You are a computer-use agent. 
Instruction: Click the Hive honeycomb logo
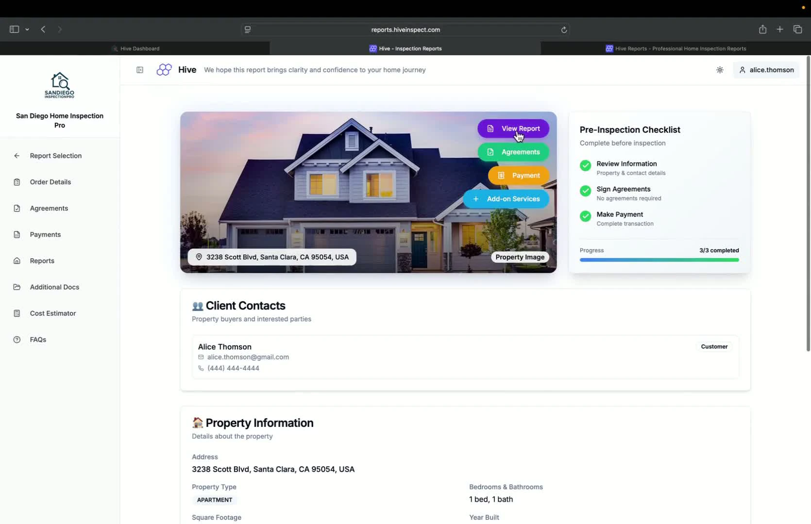pyautogui.click(x=164, y=69)
